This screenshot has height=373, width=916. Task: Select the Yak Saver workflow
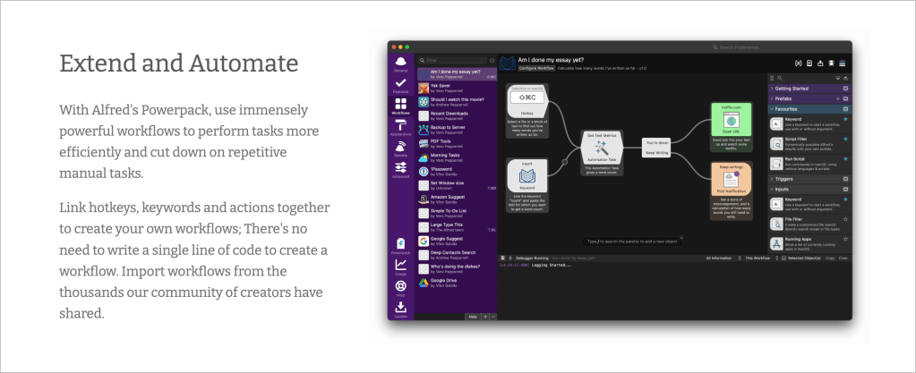(x=452, y=88)
